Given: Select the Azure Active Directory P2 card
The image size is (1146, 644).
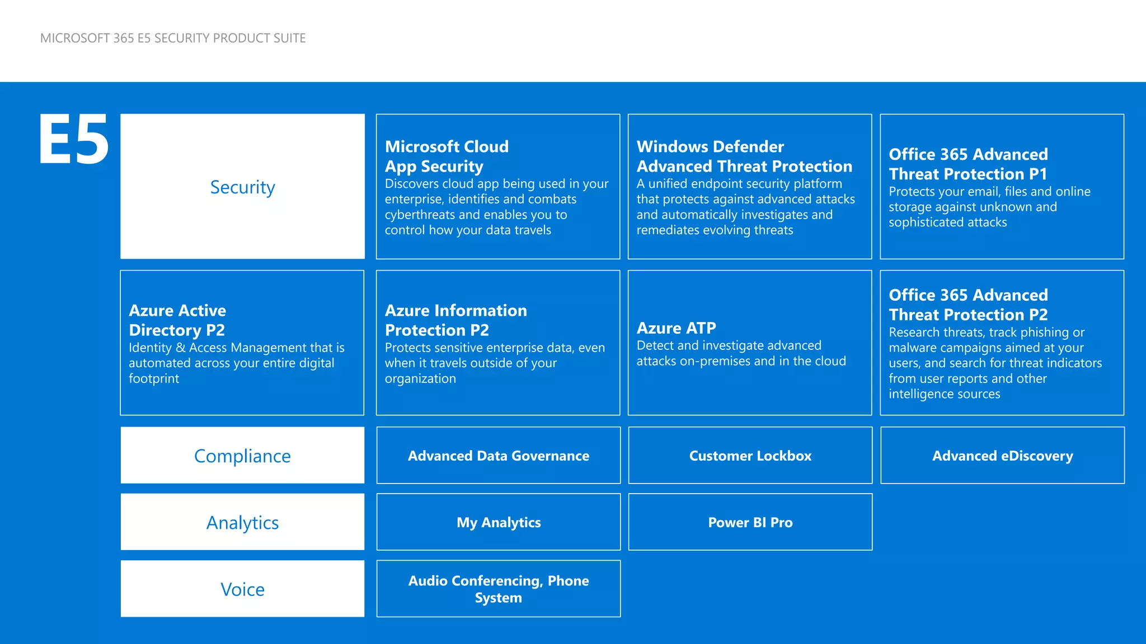Looking at the screenshot, I should coord(242,343).
